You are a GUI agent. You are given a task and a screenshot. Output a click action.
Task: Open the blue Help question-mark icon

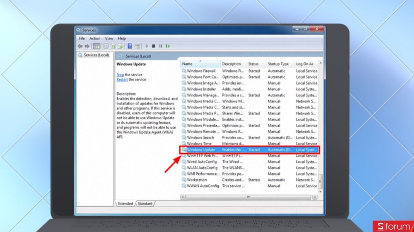[130, 46]
